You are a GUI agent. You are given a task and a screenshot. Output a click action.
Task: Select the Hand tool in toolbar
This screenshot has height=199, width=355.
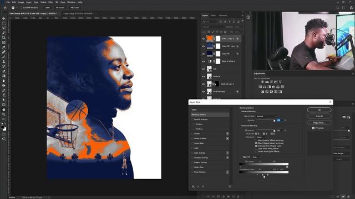click(x=4, y=109)
